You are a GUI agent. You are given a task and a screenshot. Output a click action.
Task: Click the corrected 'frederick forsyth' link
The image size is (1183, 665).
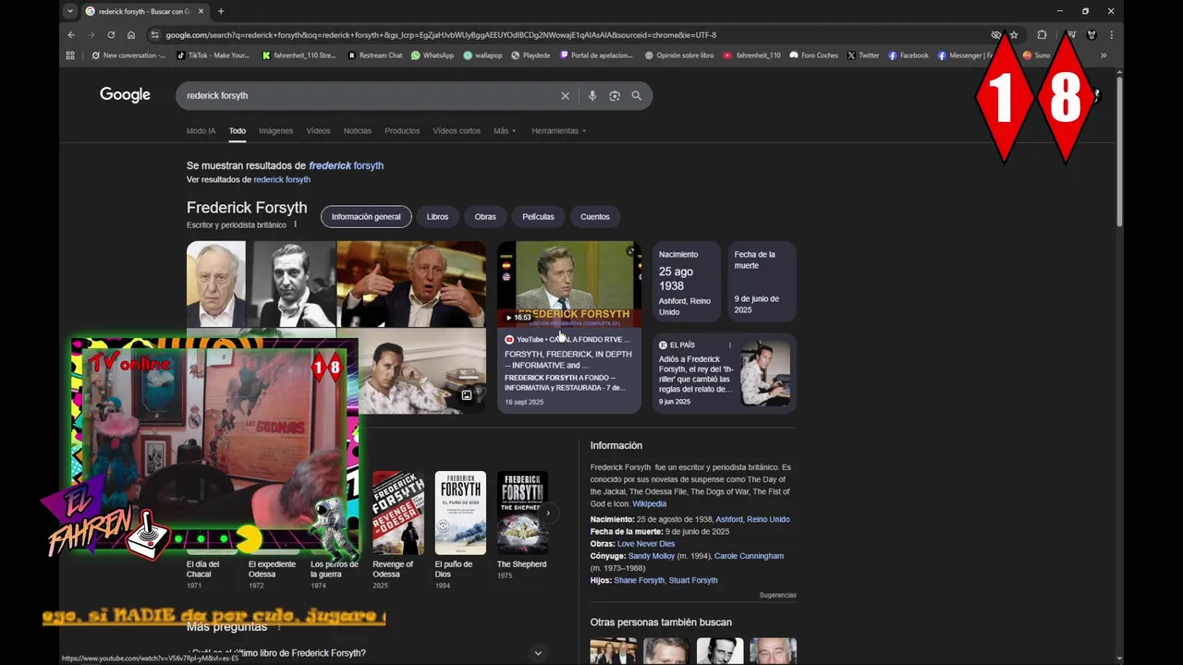pyautogui.click(x=346, y=165)
